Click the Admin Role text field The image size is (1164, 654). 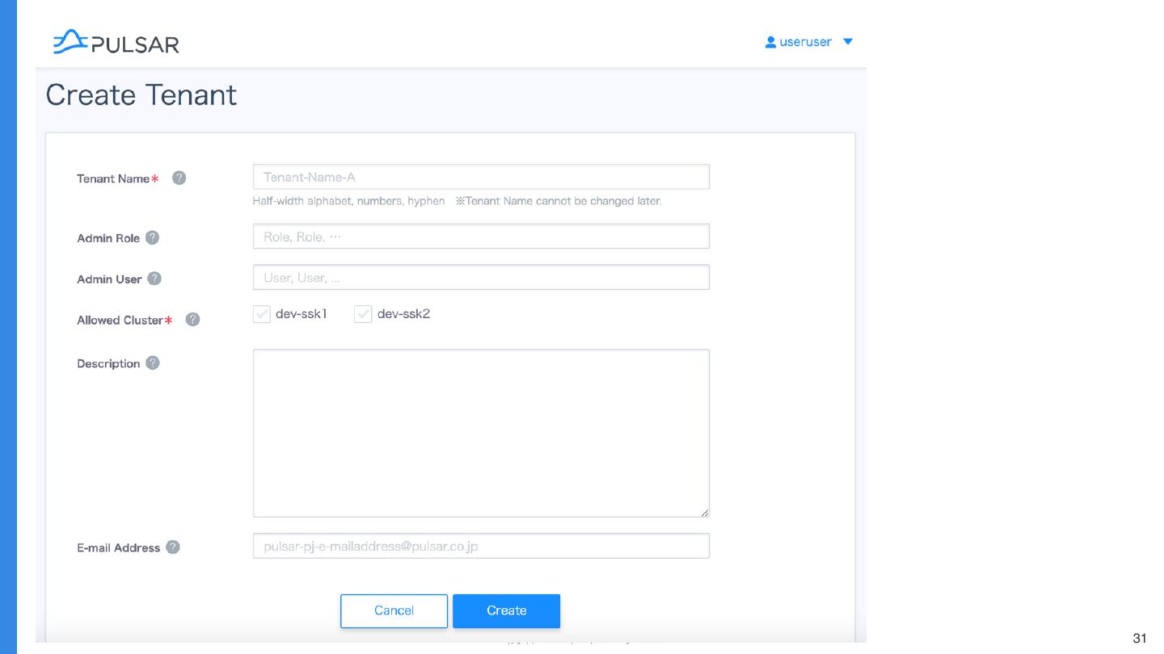tap(481, 237)
